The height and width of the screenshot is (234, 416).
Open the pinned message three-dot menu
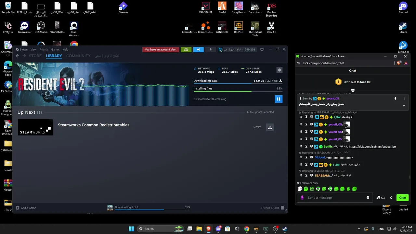pyautogui.click(x=404, y=98)
